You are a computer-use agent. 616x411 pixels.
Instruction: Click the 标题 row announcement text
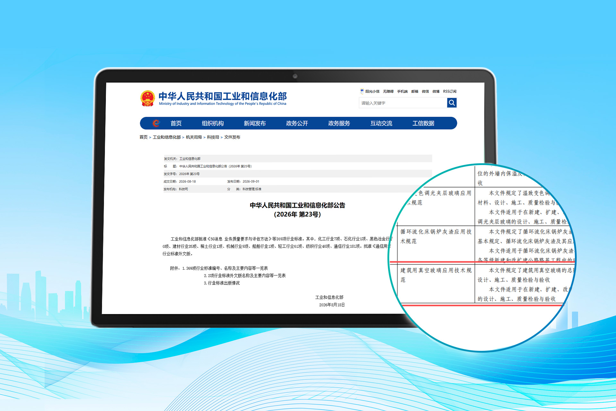tap(215, 166)
